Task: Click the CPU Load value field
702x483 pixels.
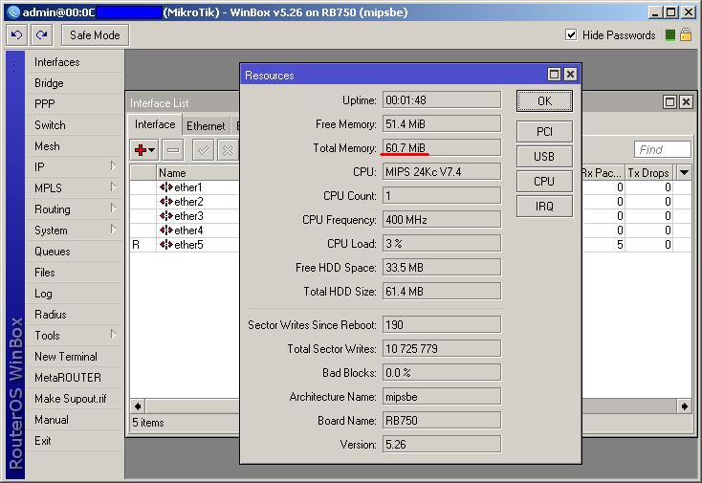Action: pos(442,244)
